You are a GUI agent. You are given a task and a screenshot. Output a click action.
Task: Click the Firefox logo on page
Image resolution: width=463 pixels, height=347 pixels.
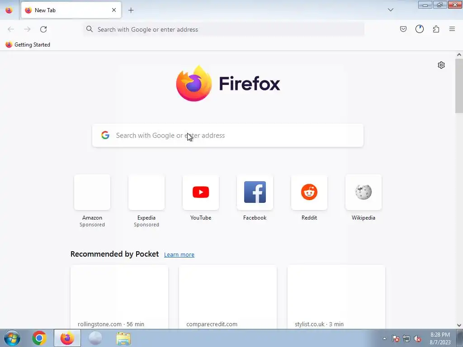[x=228, y=84]
